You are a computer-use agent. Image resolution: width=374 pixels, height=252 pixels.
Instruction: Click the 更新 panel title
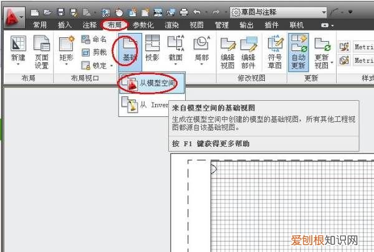(x=311, y=78)
